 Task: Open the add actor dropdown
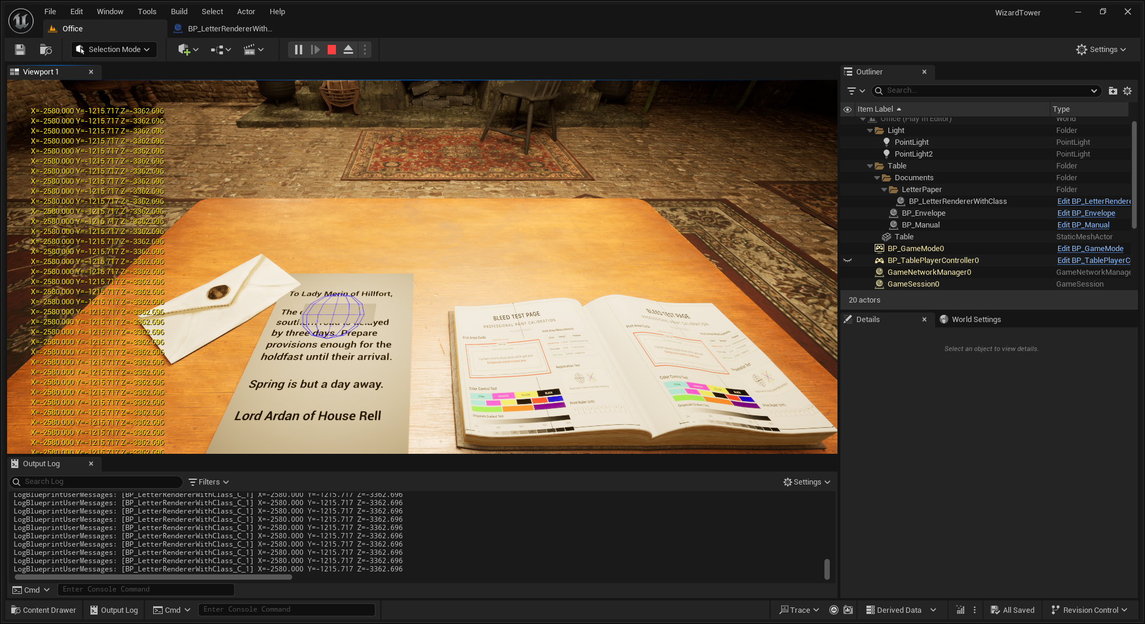pos(189,50)
